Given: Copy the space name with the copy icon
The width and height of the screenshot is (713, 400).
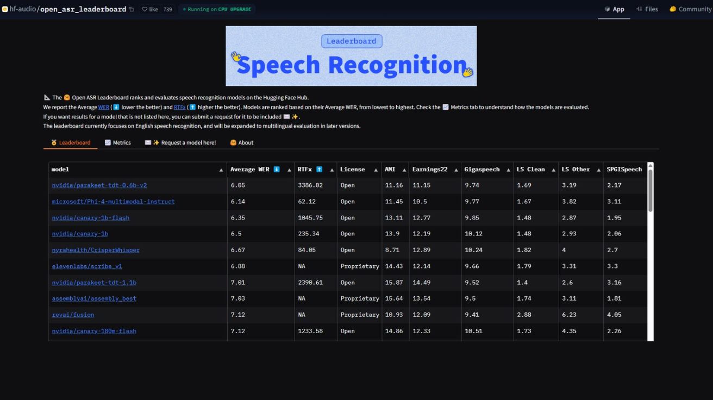Looking at the screenshot, I should (131, 9).
